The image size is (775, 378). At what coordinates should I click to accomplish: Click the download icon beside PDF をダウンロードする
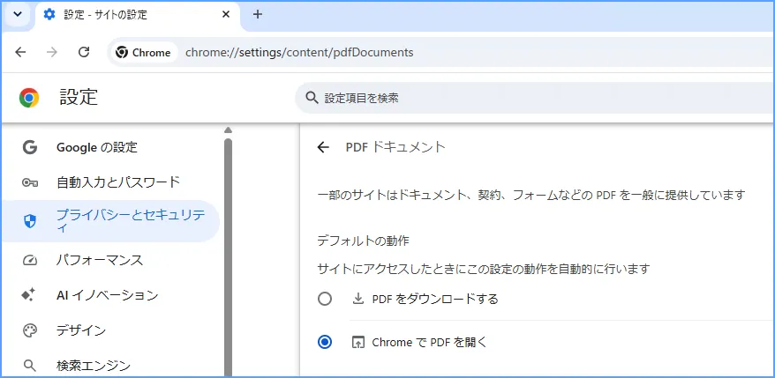point(357,299)
